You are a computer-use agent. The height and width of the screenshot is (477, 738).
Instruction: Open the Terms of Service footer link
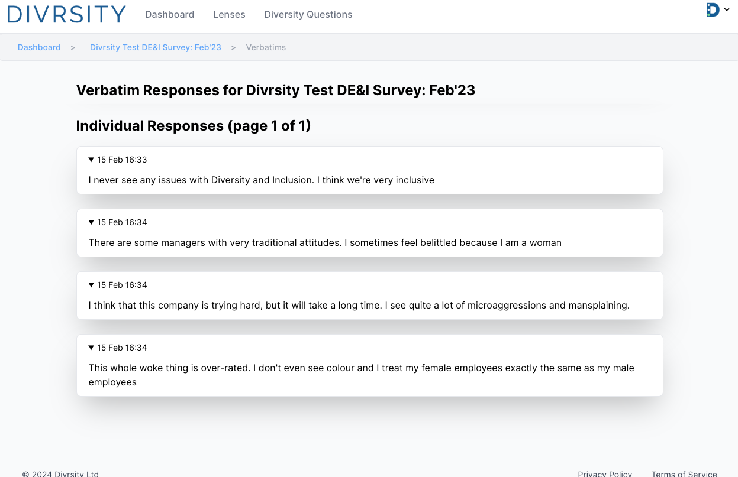point(684,473)
